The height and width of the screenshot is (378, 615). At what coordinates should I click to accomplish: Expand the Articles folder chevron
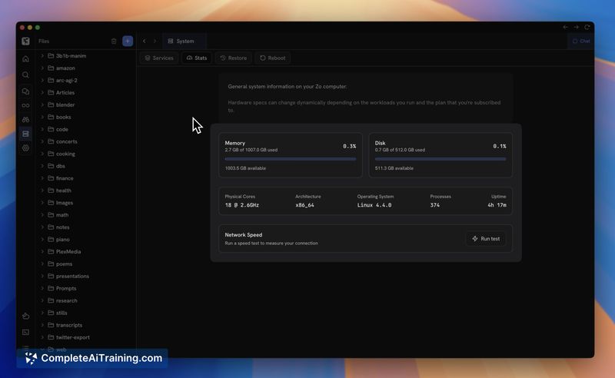(x=42, y=92)
